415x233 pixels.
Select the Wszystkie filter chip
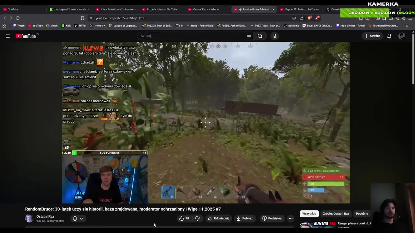point(309,214)
